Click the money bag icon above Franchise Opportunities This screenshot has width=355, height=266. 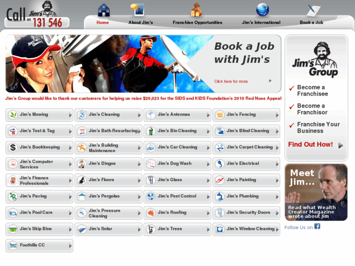click(x=196, y=10)
